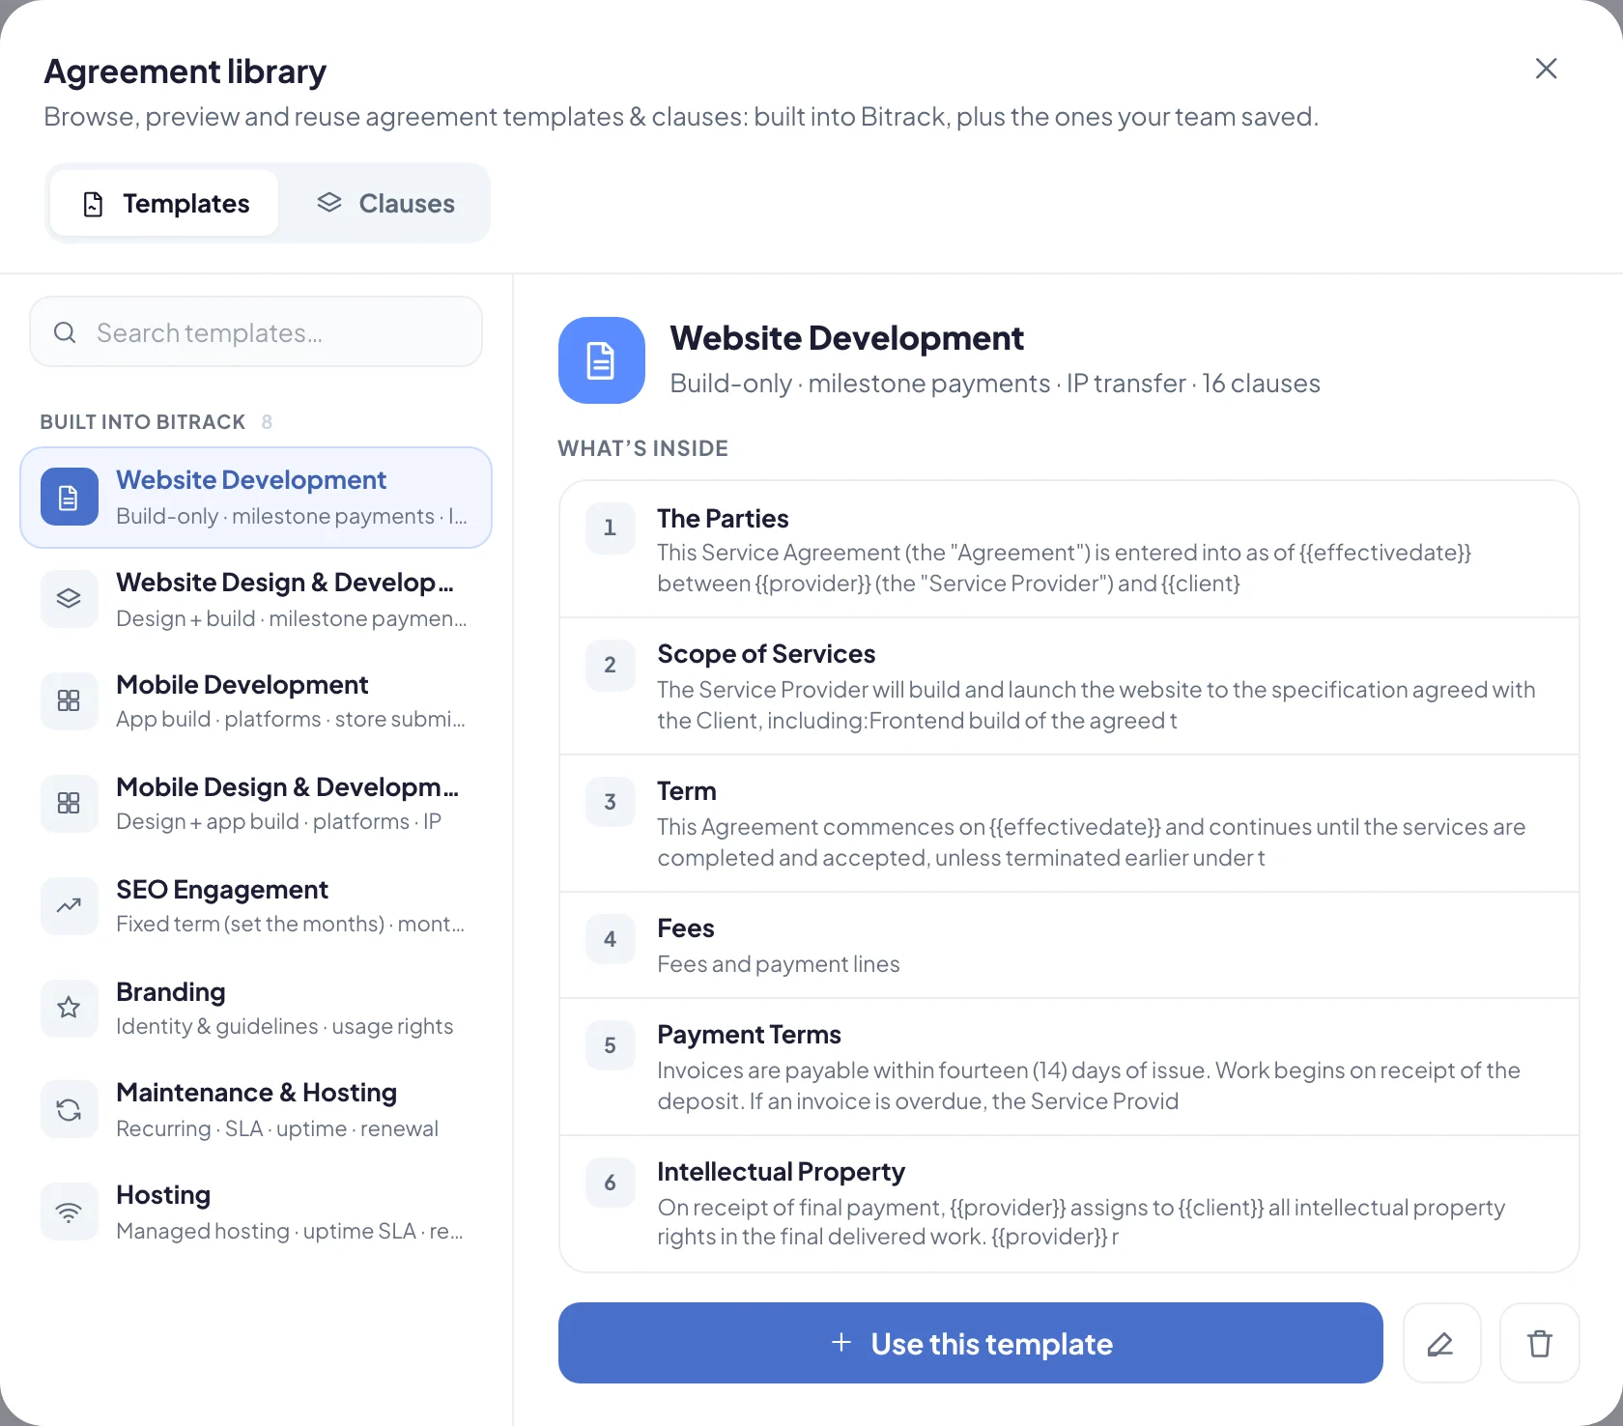The height and width of the screenshot is (1426, 1623).
Task: Click the trash delete template icon
Action: [1539, 1343]
